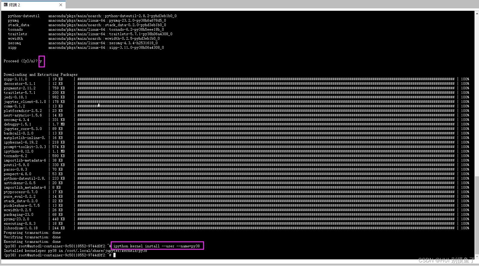Click the 'Preparing transaction: done' line

click(32, 233)
